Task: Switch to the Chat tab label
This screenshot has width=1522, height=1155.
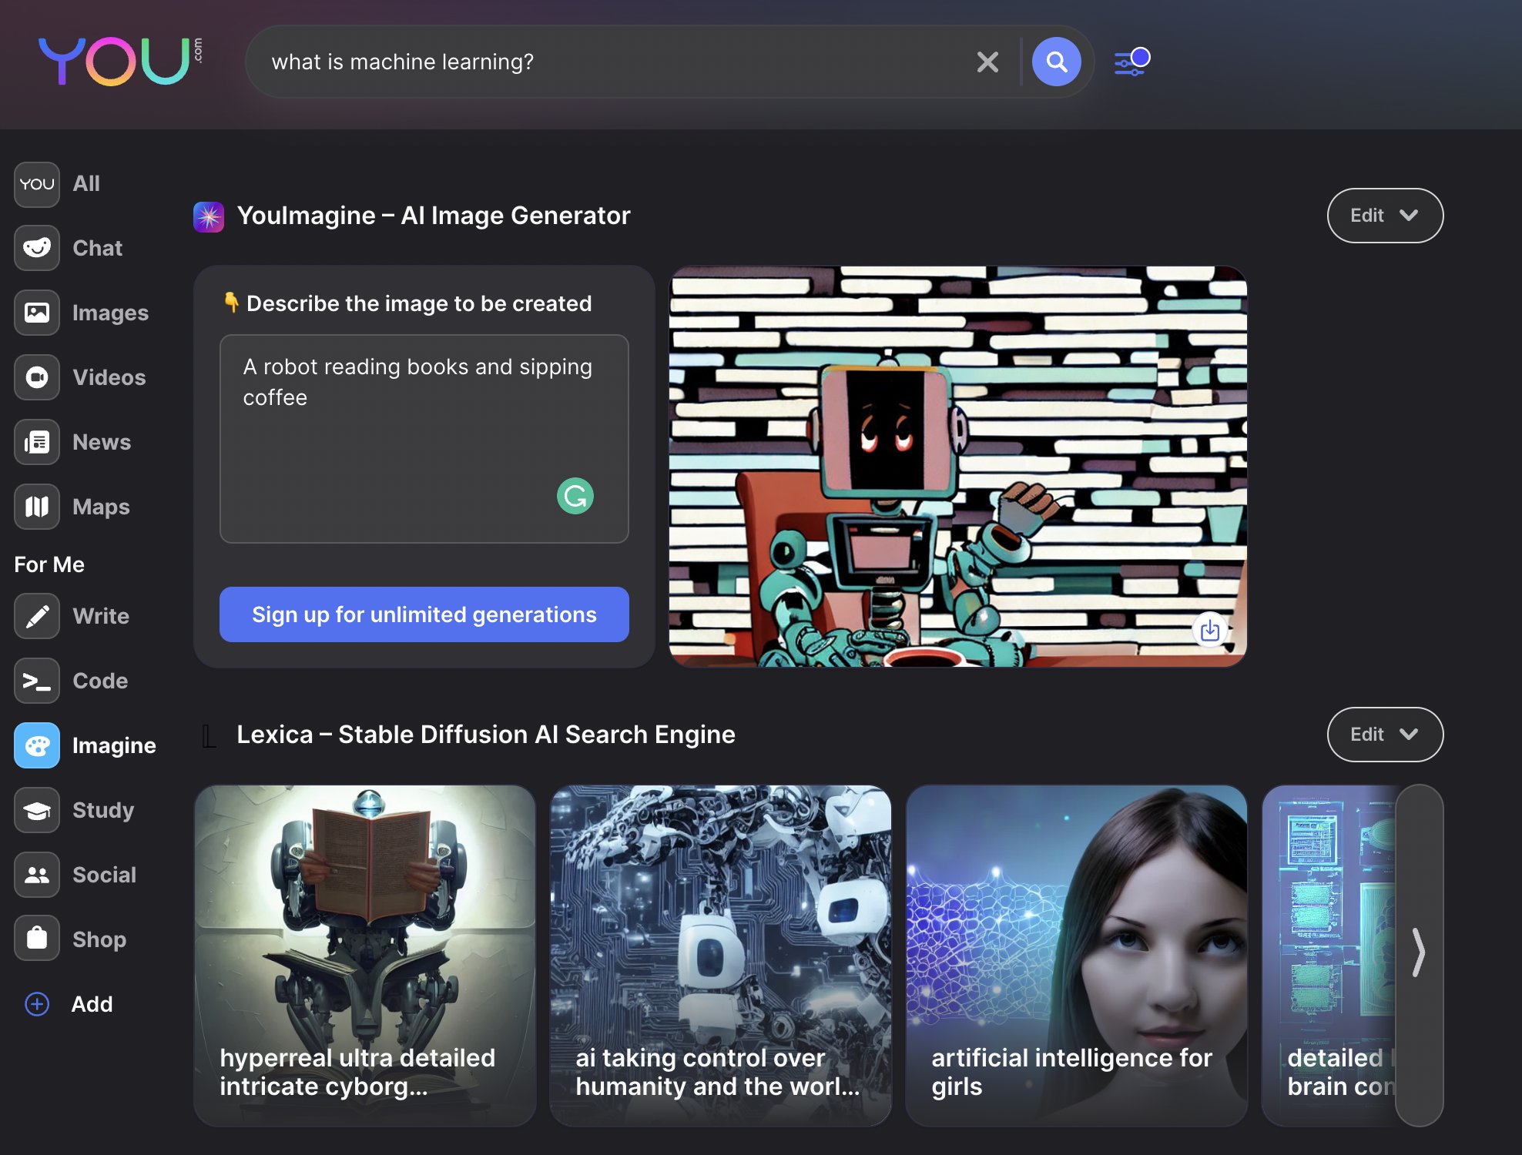Action: pos(98,248)
